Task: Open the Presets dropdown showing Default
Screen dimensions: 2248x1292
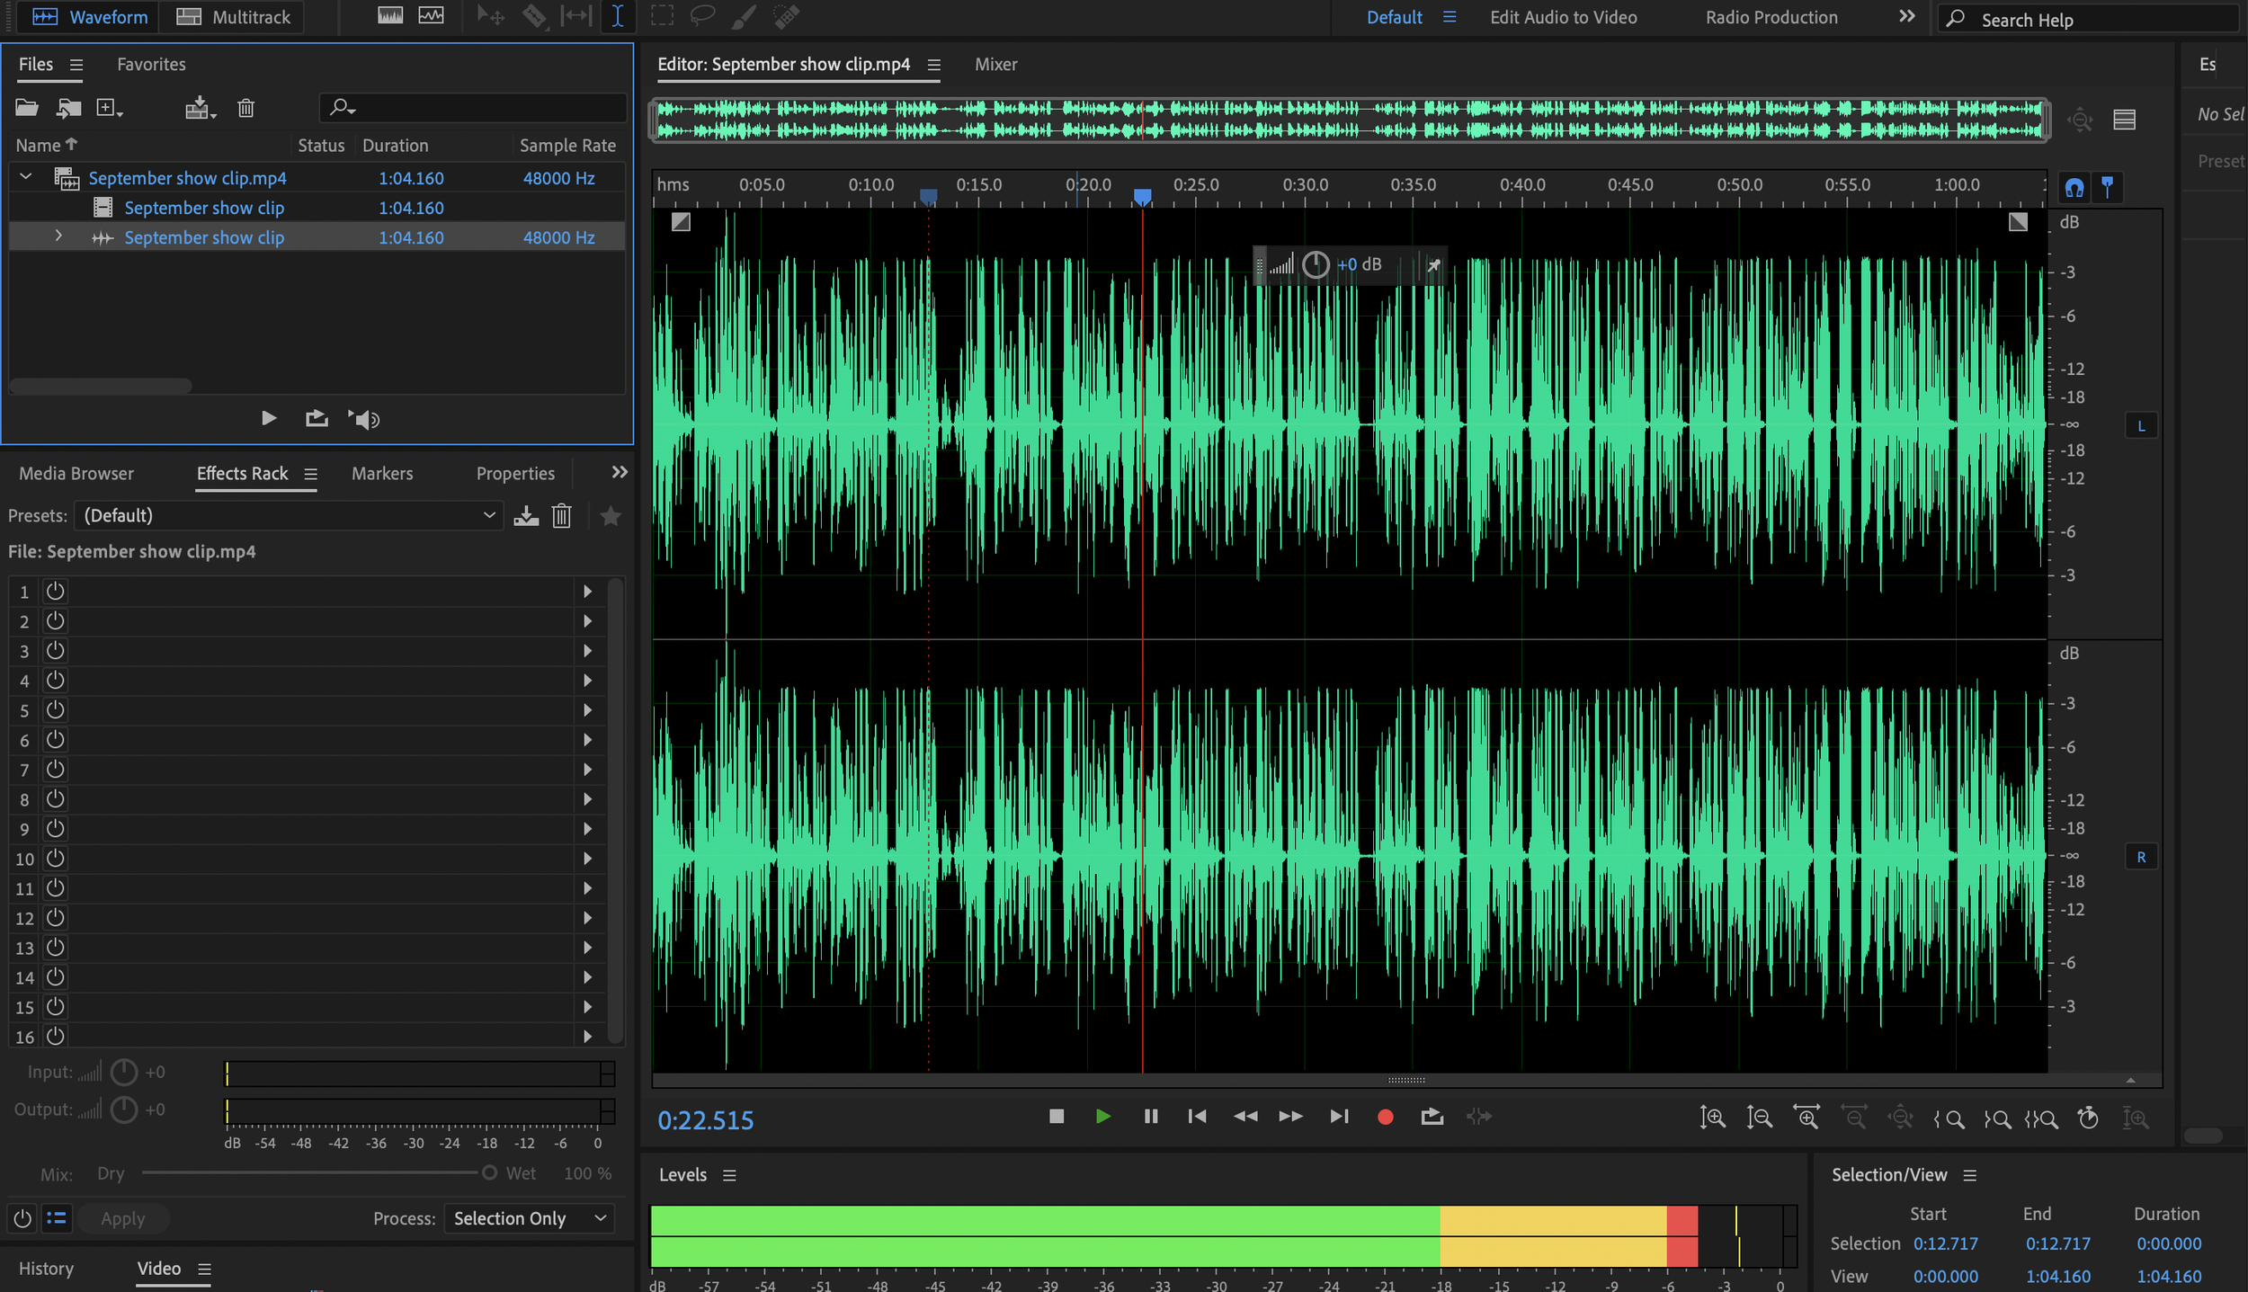Action: [290, 515]
